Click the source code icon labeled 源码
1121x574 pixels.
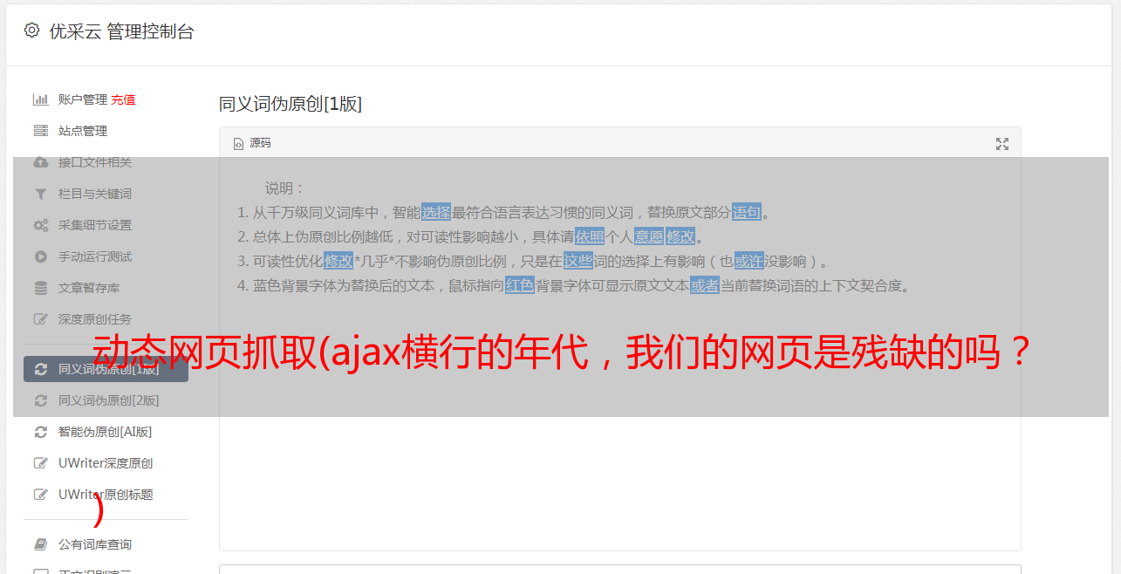[x=238, y=143]
